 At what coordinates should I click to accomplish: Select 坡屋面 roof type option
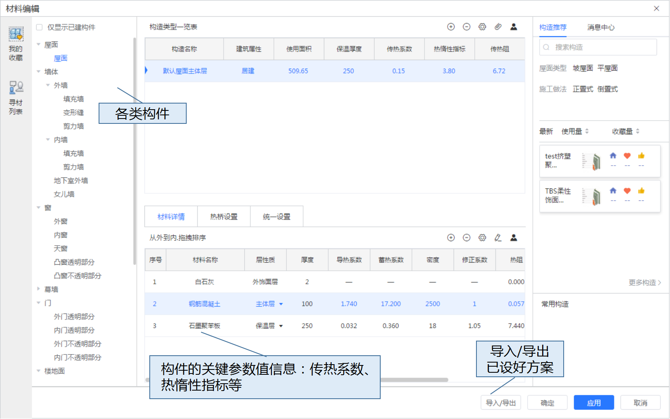(x=583, y=68)
